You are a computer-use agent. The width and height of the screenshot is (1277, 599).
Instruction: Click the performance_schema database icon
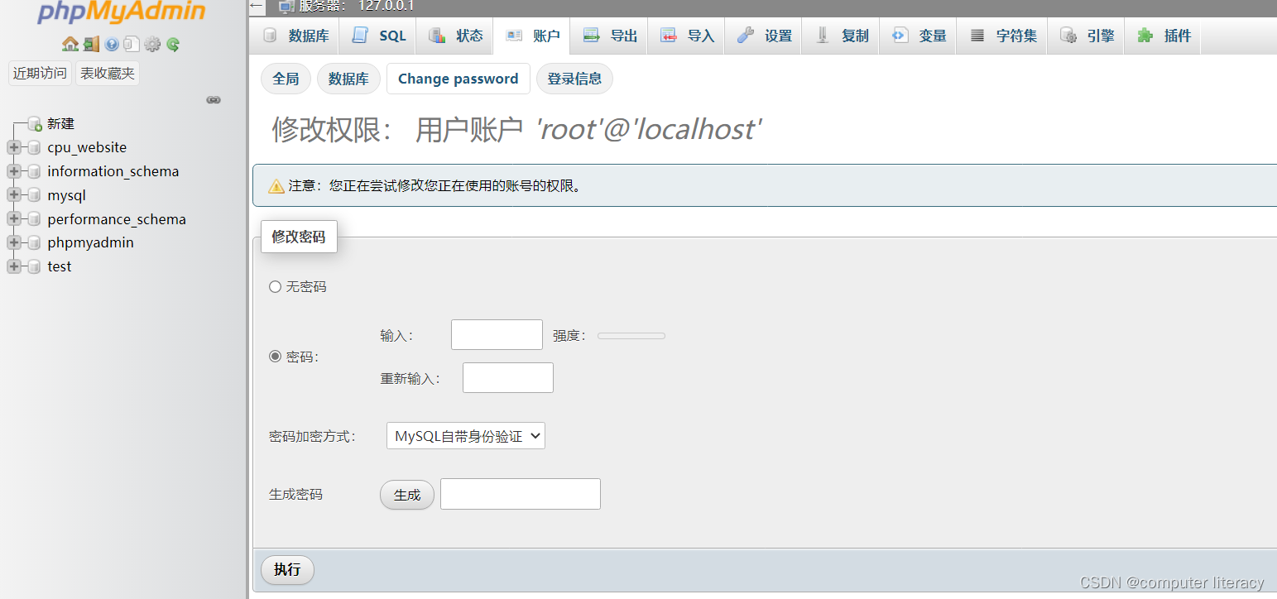tap(33, 219)
